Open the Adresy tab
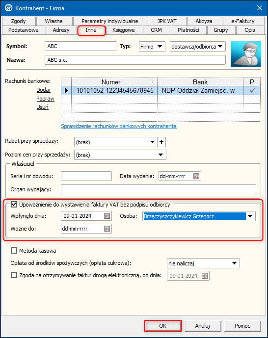 tap(61, 30)
